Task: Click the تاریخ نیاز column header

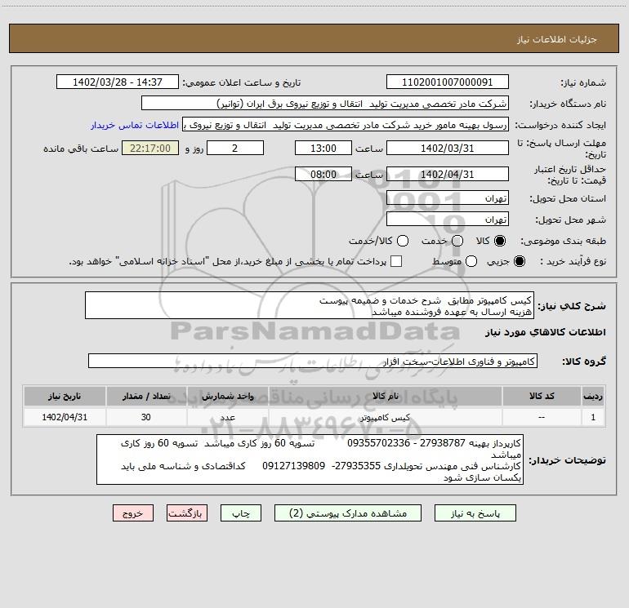Action: [65, 396]
